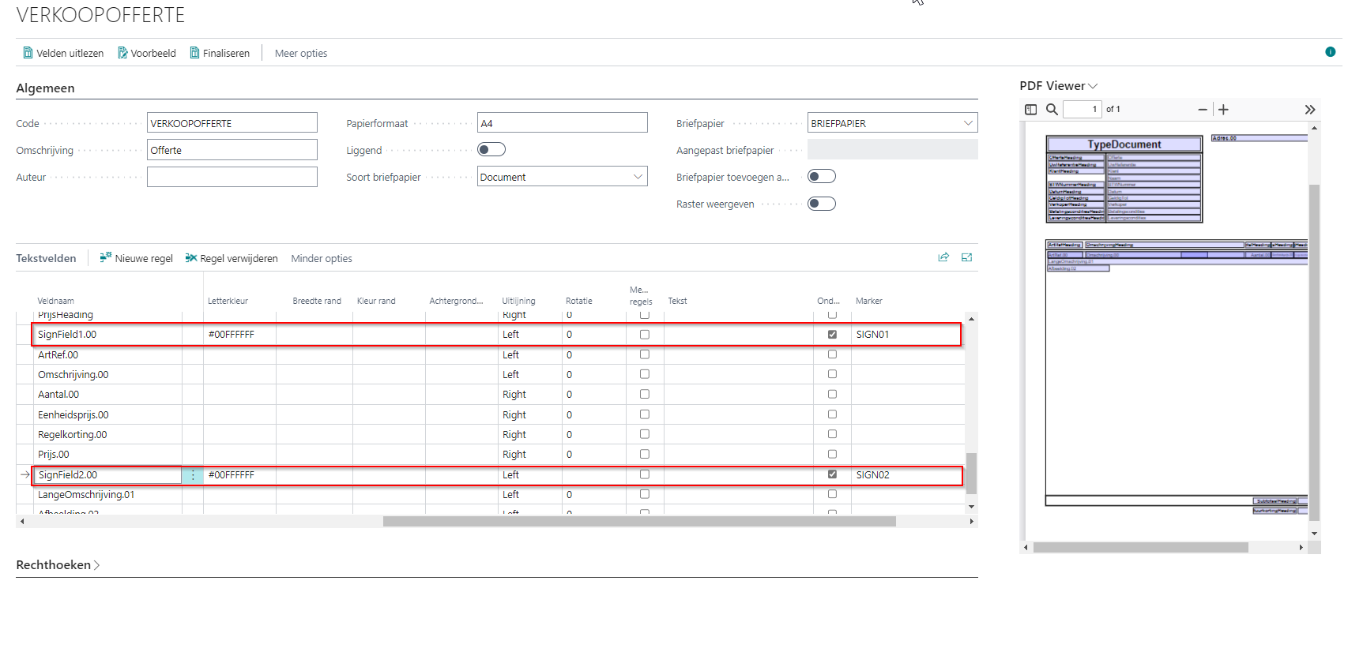Uncheck the checkbox for SignField1.00 row
1348x652 pixels.
tap(832, 335)
